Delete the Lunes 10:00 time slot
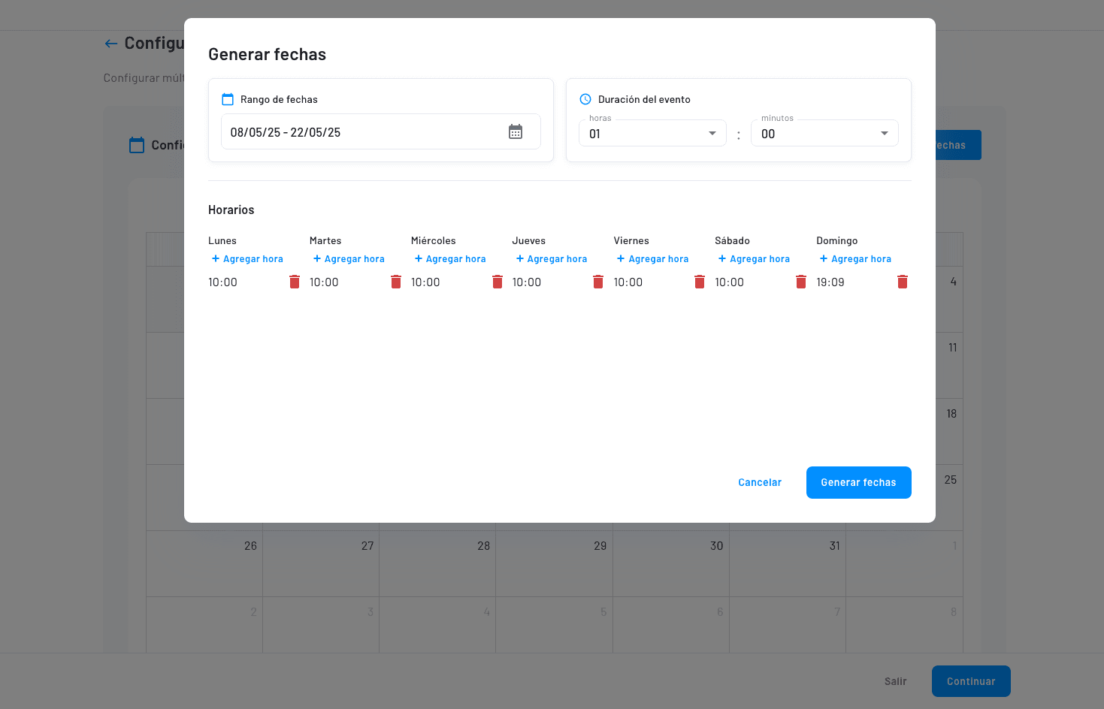Screen dimensions: 1104x709 point(295,282)
